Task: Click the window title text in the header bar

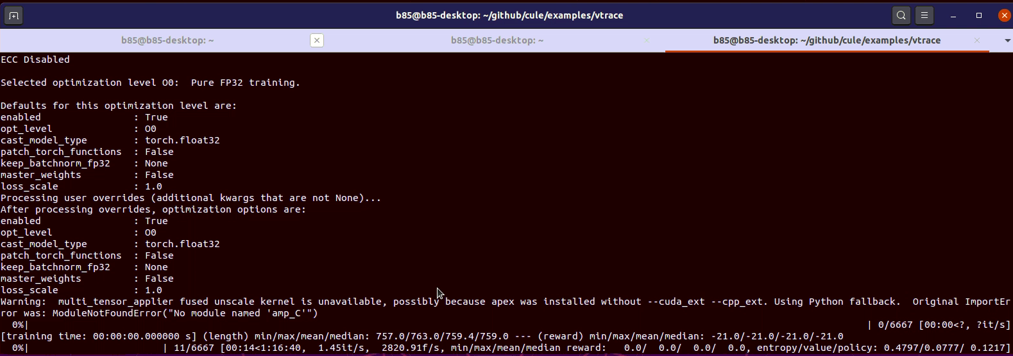Action: tap(509, 15)
